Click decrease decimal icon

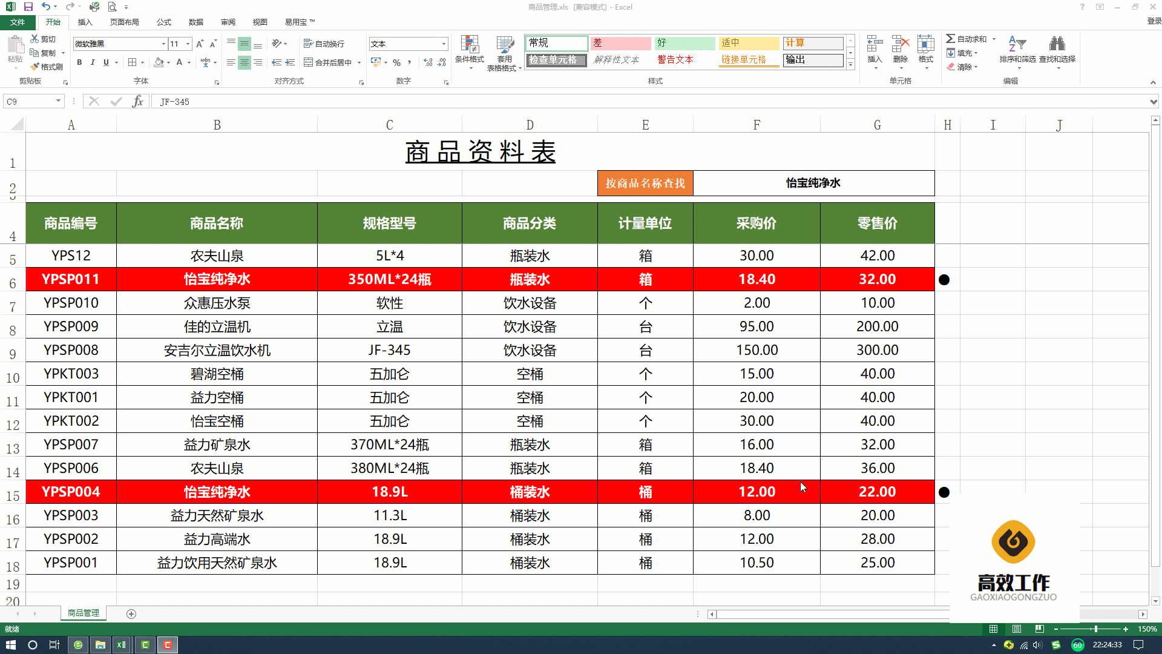[442, 62]
